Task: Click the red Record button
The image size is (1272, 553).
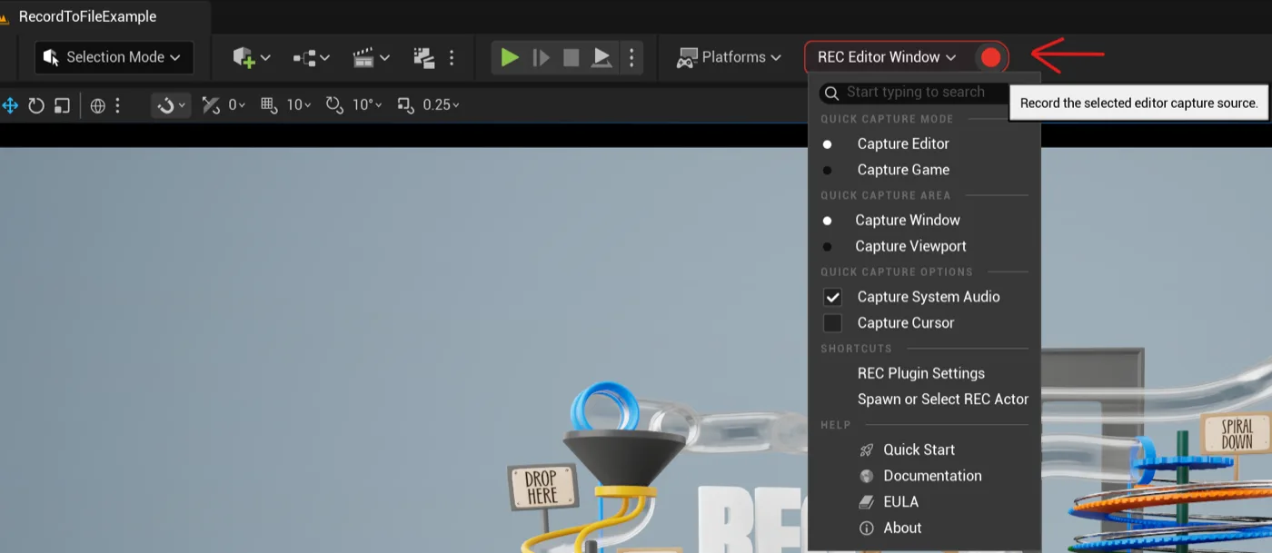Action: [x=990, y=57]
